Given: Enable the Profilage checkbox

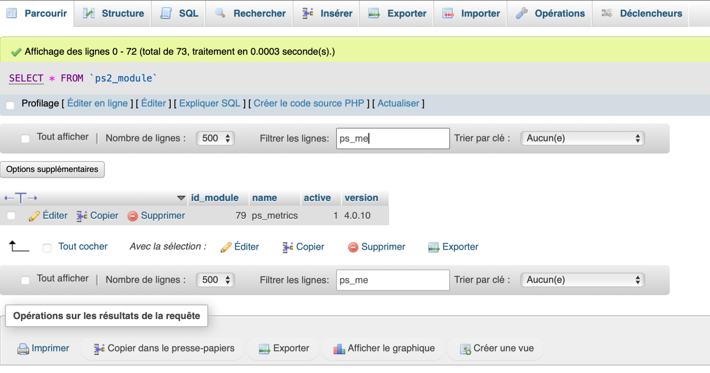Looking at the screenshot, I should coord(10,105).
